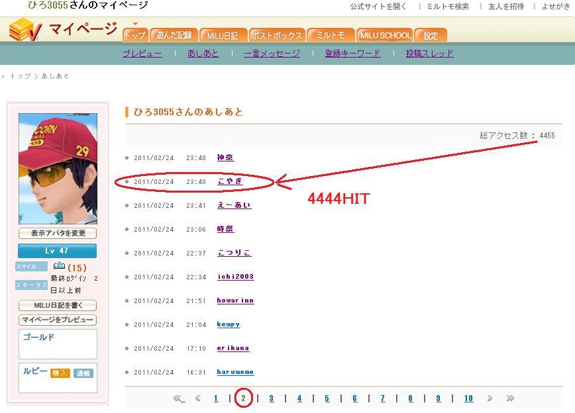Go to first page with double-left arrow

178,398
